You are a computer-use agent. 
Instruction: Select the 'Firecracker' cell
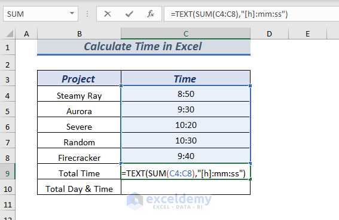tap(79, 156)
